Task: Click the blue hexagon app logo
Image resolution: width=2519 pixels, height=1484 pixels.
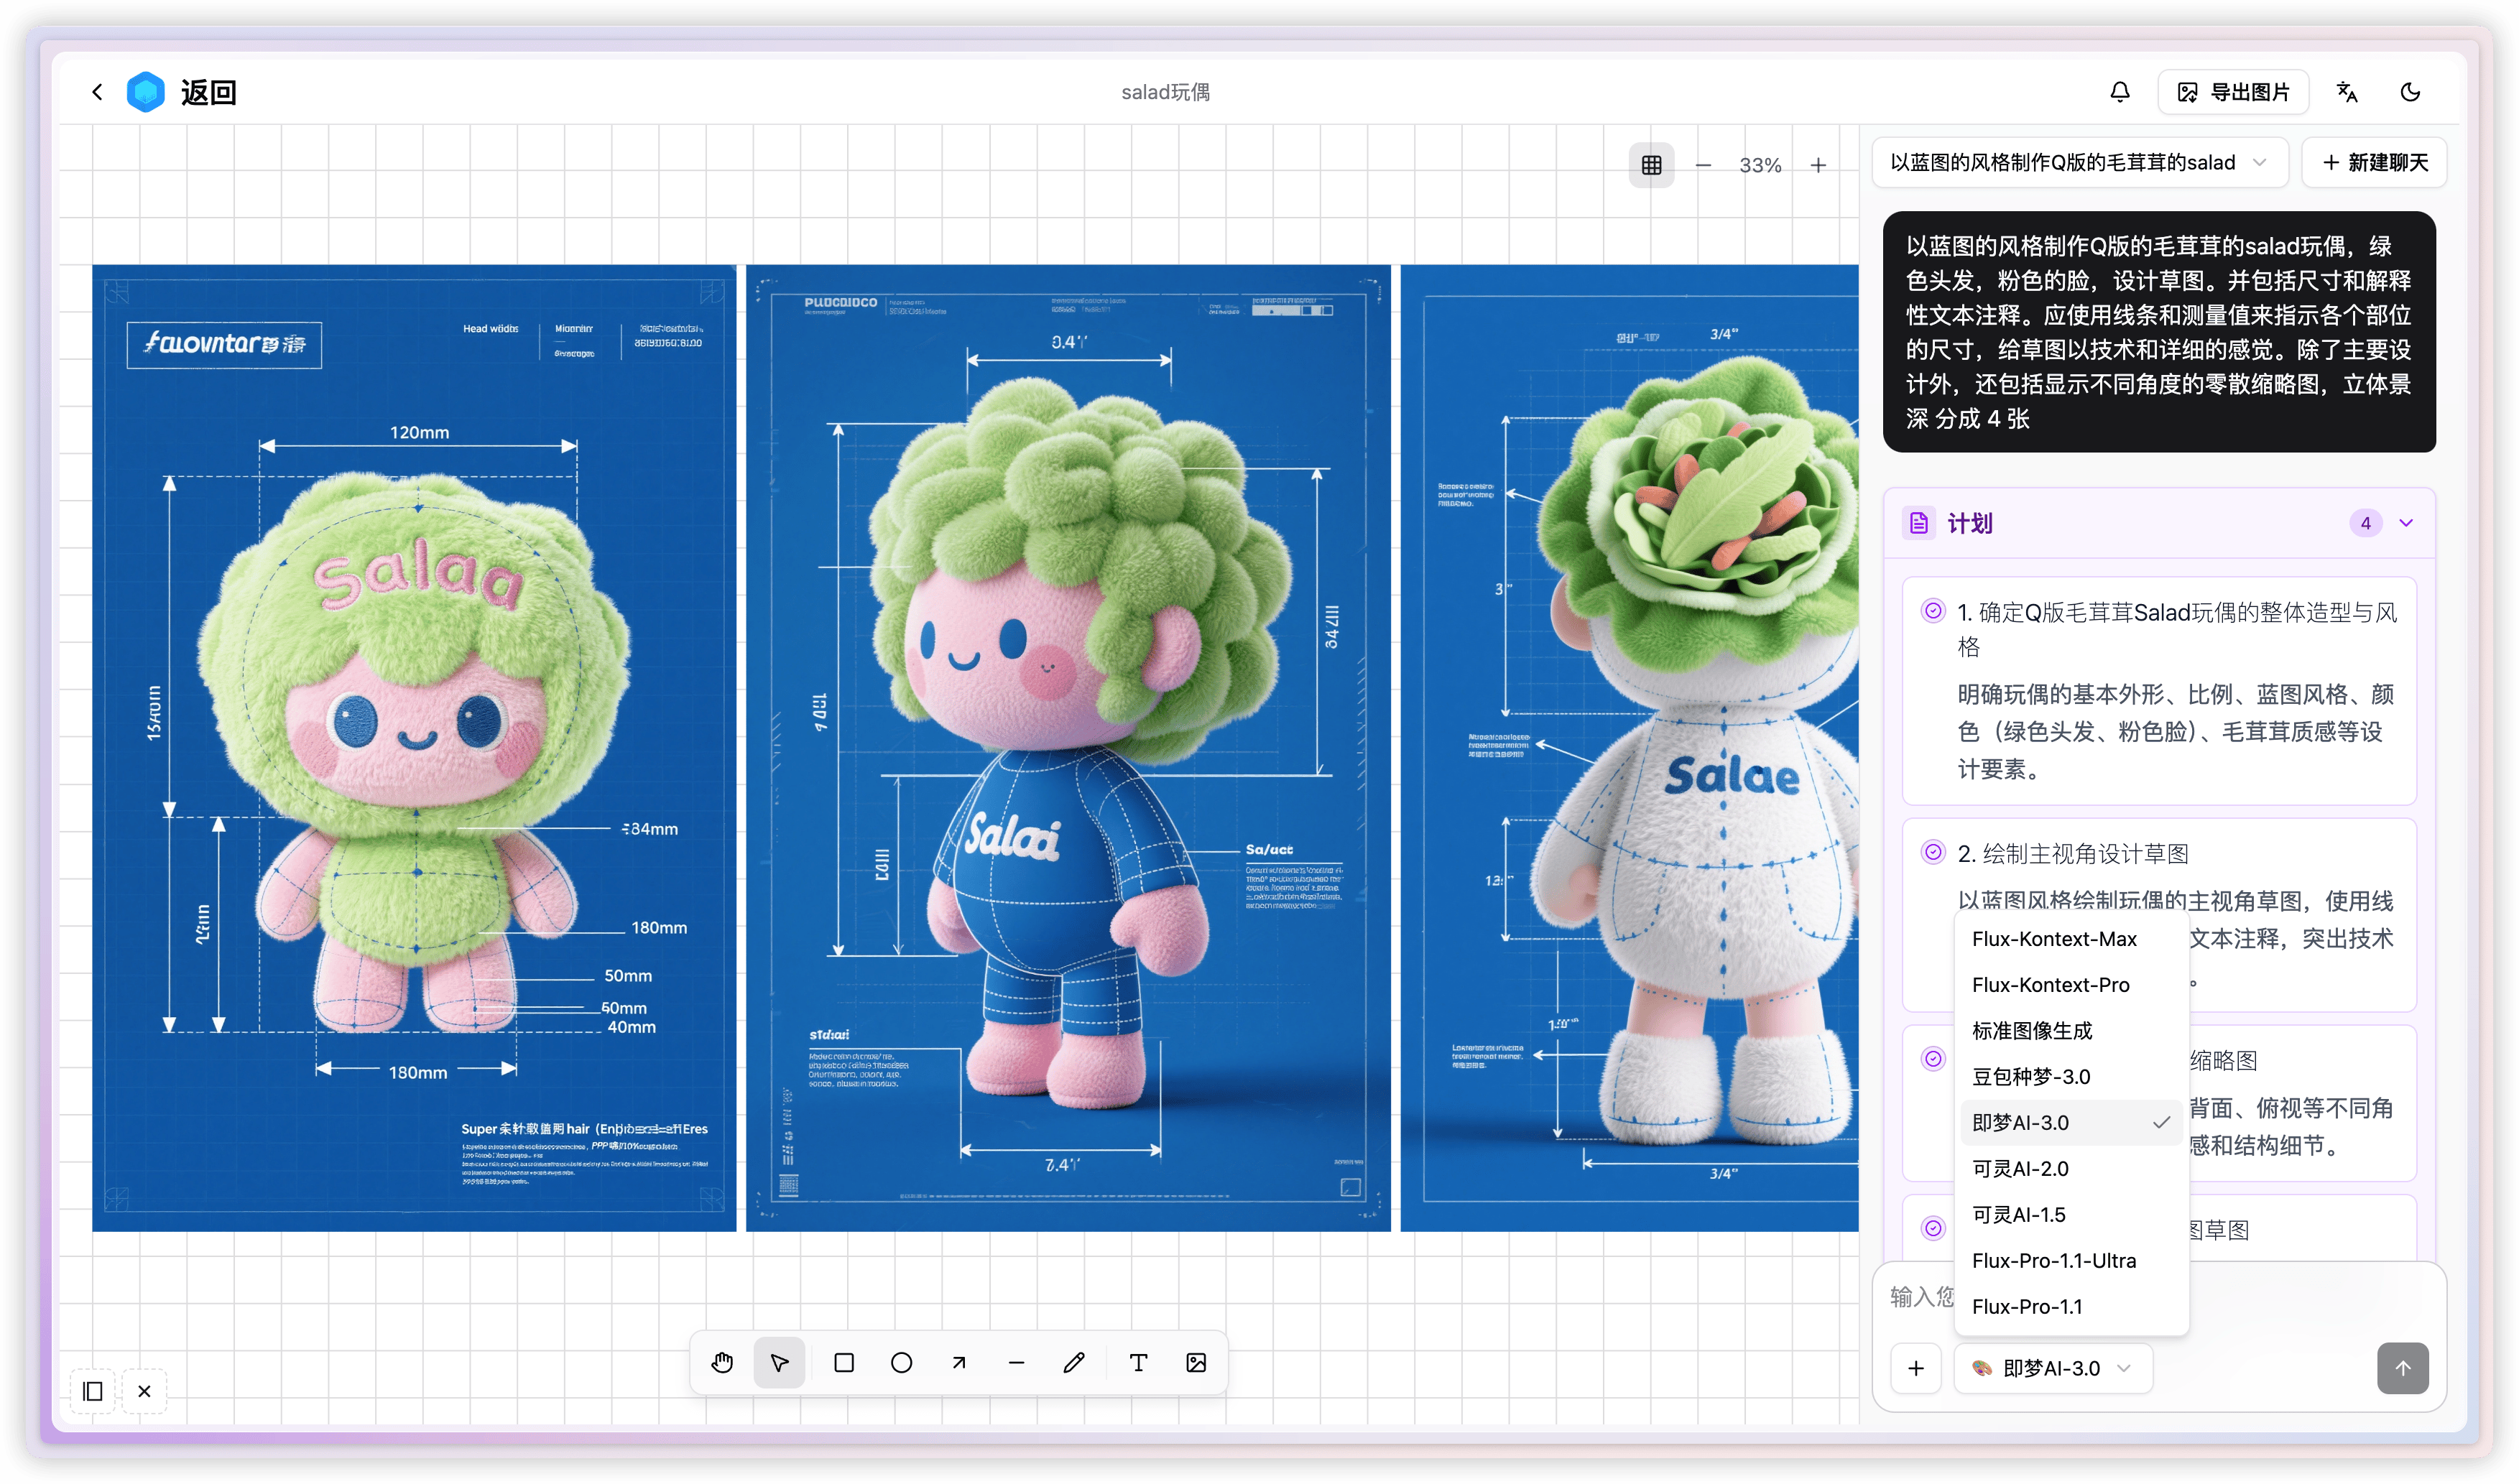Action: [146, 92]
